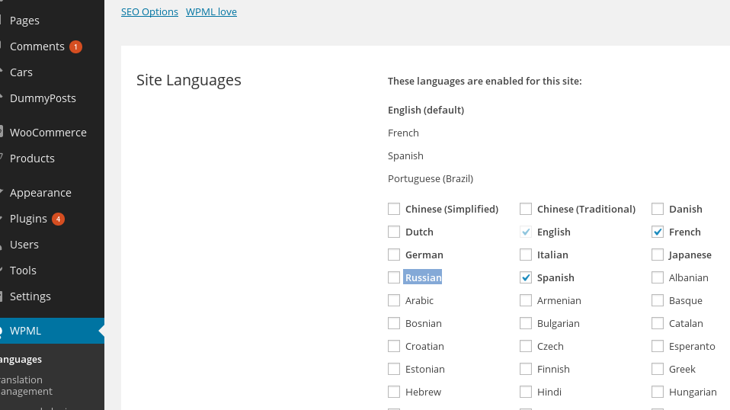Check the Italian checkbox
The image size is (730, 410).
[526, 255]
